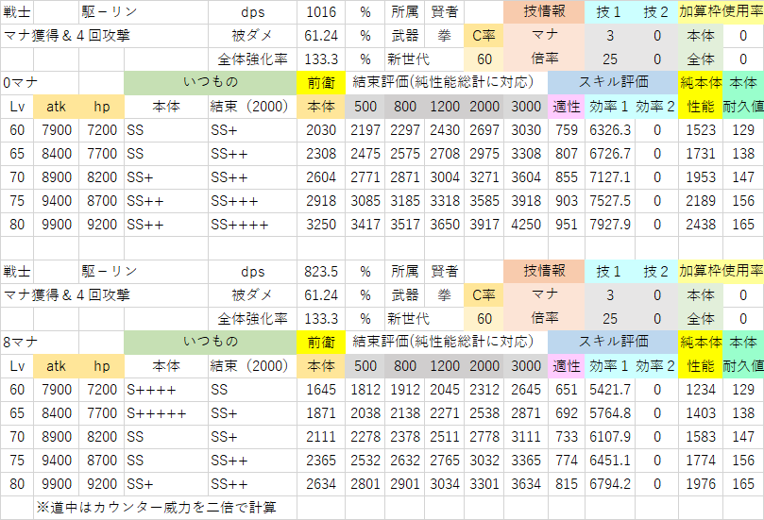
Task: Select the 効率1 value 6451.1
Action: [610, 461]
